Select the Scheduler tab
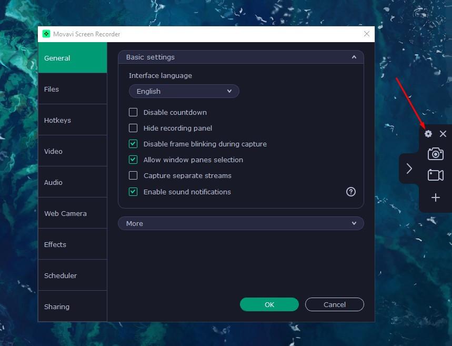Screen dimensions: 452x346 (x=73, y=275)
